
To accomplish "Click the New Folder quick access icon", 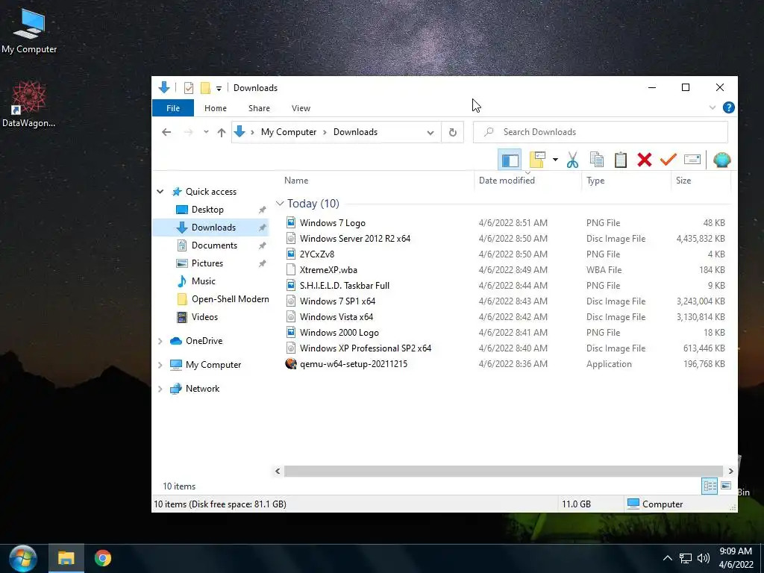I will [x=205, y=88].
